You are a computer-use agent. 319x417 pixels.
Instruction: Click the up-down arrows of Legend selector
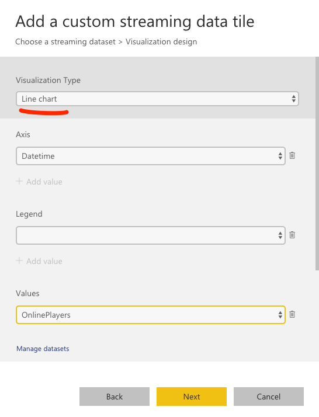280,235
